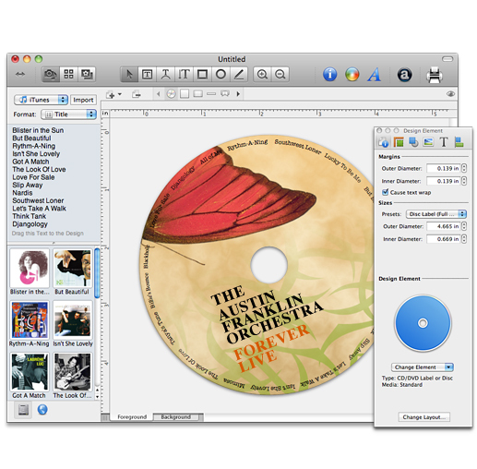477x469 pixels.
Task: Click the remove design element icon
Action: (x=137, y=94)
